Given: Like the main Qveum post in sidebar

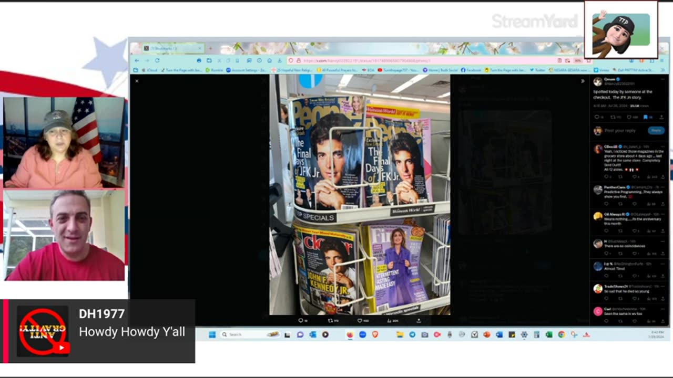Looking at the screenshot, I should 630,117.
